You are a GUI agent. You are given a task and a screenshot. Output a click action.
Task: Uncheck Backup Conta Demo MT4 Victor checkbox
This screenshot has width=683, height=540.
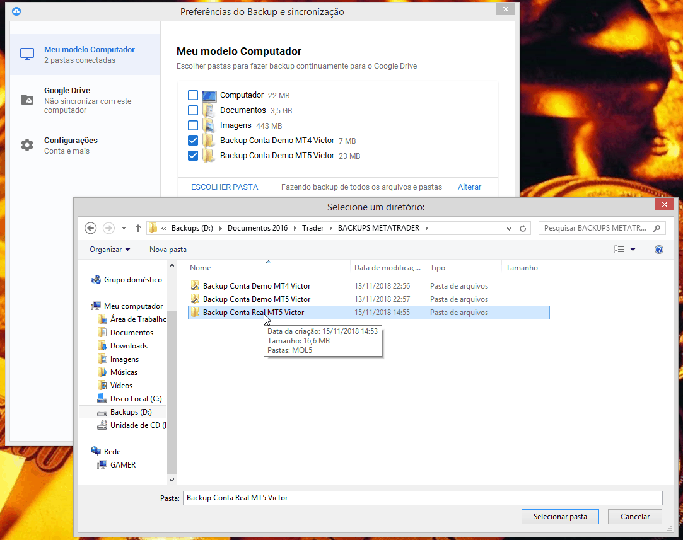click(x=193, y=141)
